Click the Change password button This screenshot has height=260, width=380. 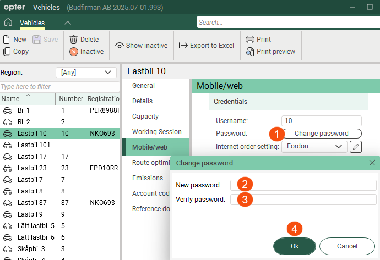click(321, 134)
